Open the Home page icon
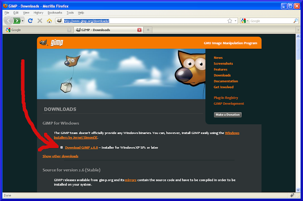 click(49, 21)
